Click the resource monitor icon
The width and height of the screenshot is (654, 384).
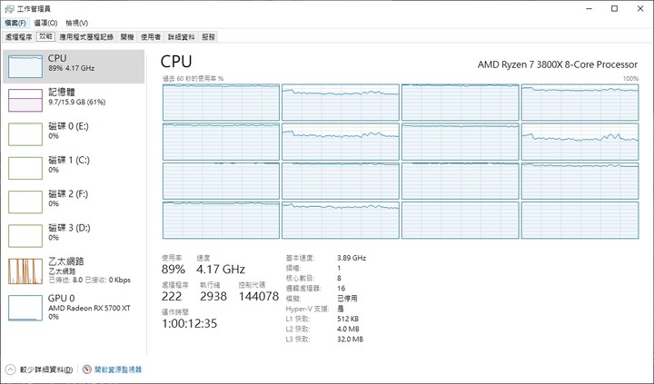coord(87,369)
